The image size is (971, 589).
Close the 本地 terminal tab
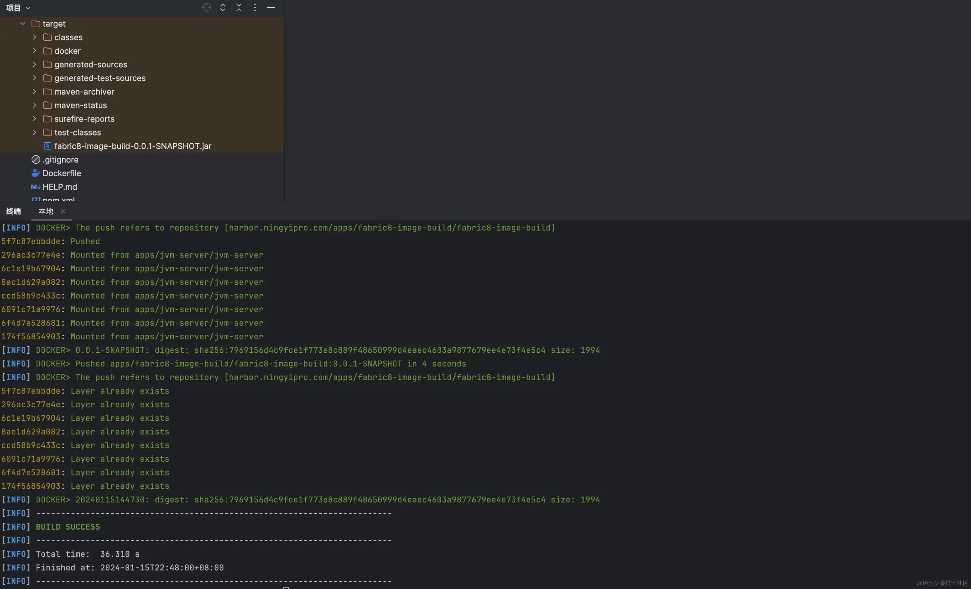point(63,211)
